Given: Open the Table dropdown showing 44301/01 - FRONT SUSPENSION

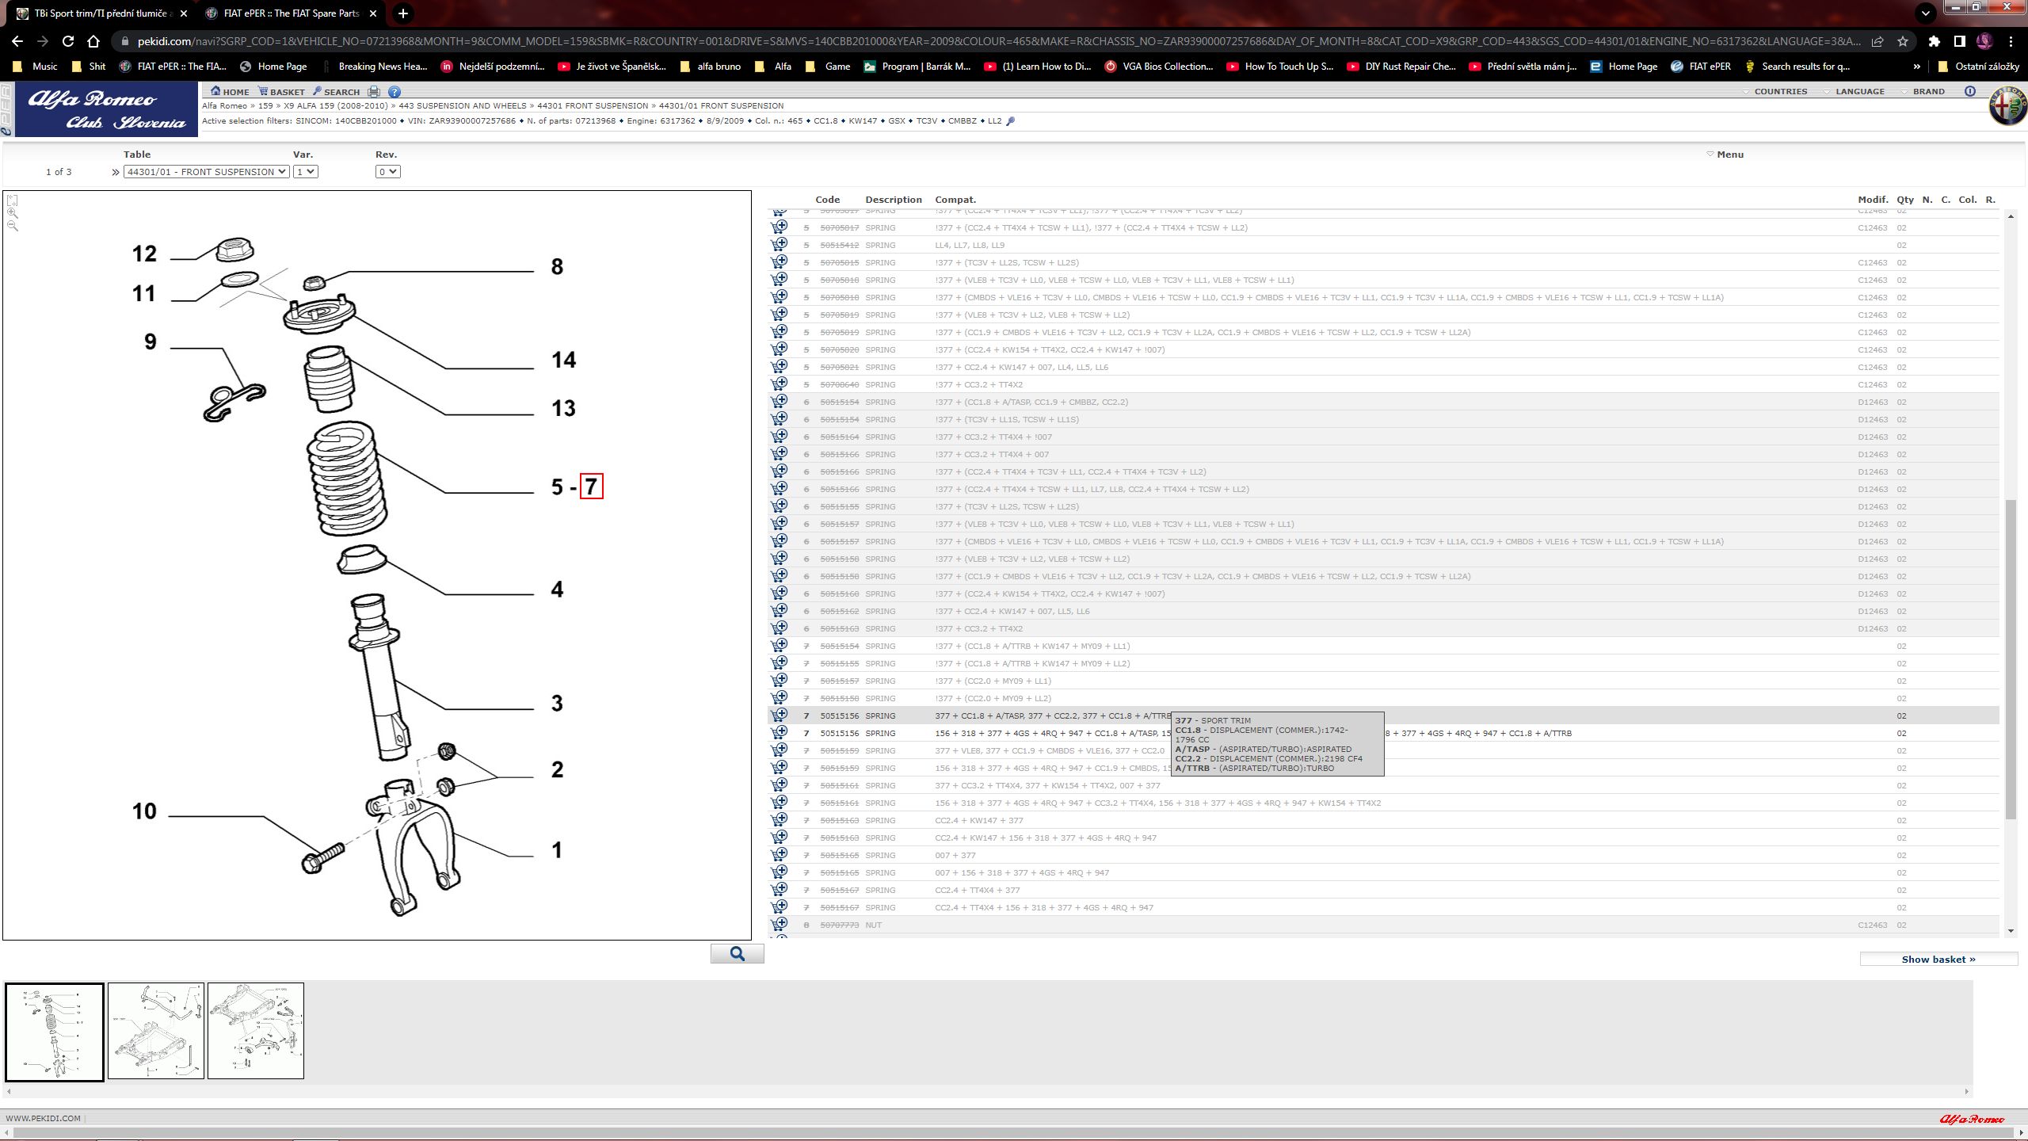Looking at the screenshot, I should pyautogui.click(x=206, y=171).
